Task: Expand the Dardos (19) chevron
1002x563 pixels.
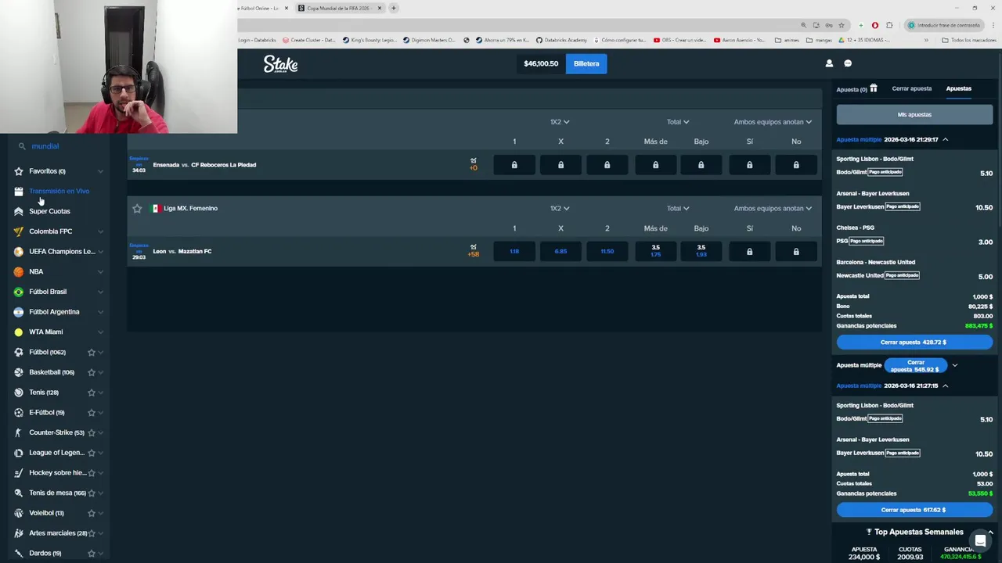Action: coord(101,554)
